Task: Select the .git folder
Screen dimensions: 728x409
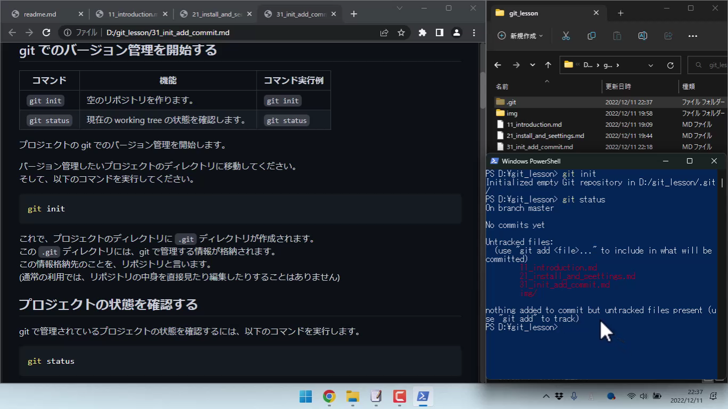Action: tap(511, 102)
